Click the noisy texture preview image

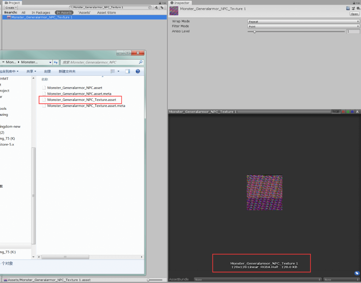(x=264, y=193)
